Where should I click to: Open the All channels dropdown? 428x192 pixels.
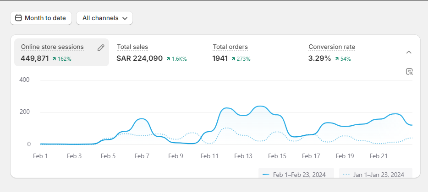pyautogui.click(x=104, y=18)
